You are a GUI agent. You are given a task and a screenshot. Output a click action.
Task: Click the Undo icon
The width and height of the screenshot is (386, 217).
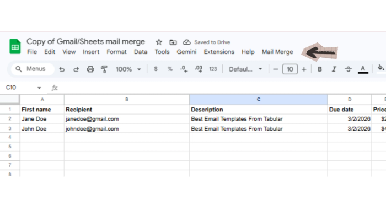tap(62, 69)
